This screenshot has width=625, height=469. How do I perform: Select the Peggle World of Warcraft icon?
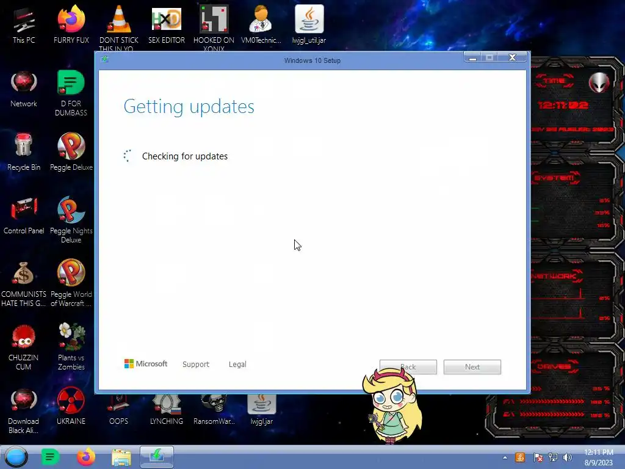pyautogui.click(x=71, y=283)
